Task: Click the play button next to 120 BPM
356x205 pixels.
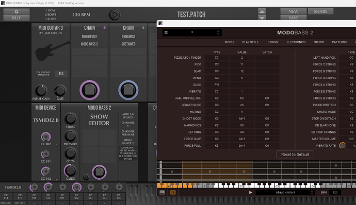Action: pos(115,15)
